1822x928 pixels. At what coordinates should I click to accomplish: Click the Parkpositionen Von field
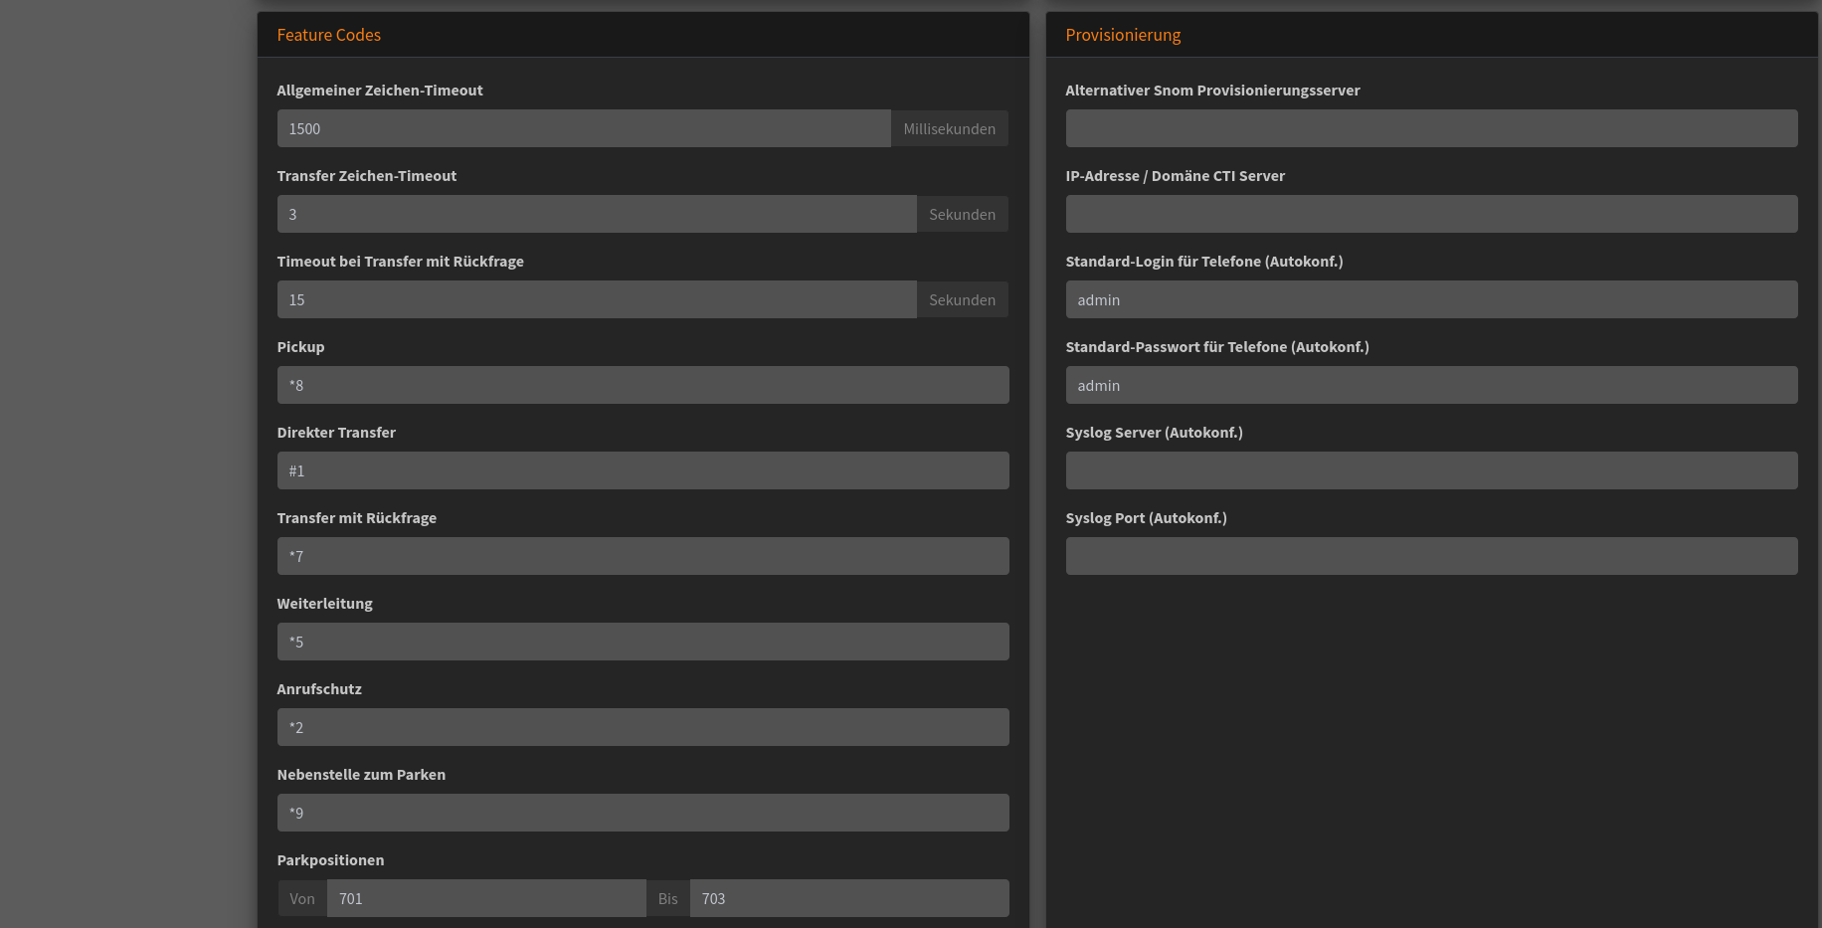coord(485,898)
